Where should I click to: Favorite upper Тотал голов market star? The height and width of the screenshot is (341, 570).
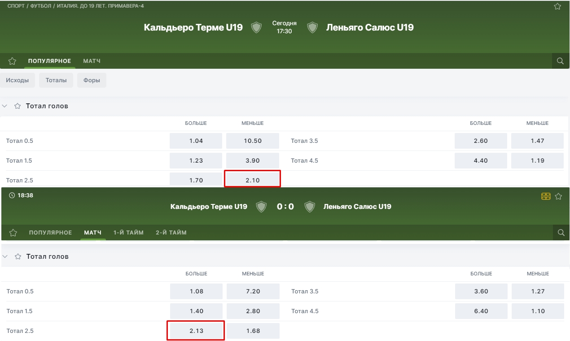pyautogui.click(x=18, y=106)
